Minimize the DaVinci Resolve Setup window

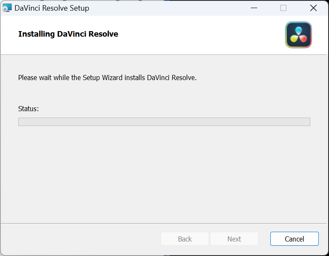[254, 8]
